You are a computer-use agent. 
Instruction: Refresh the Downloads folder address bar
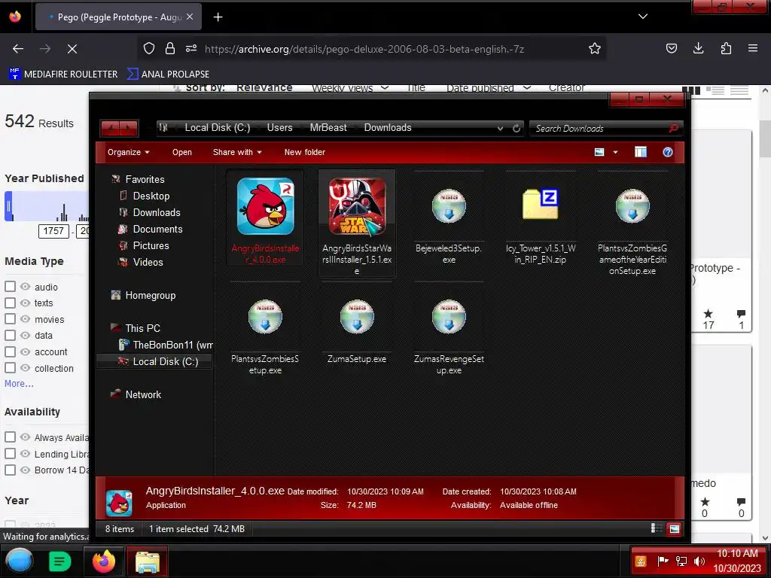click(x=517, y=128)
